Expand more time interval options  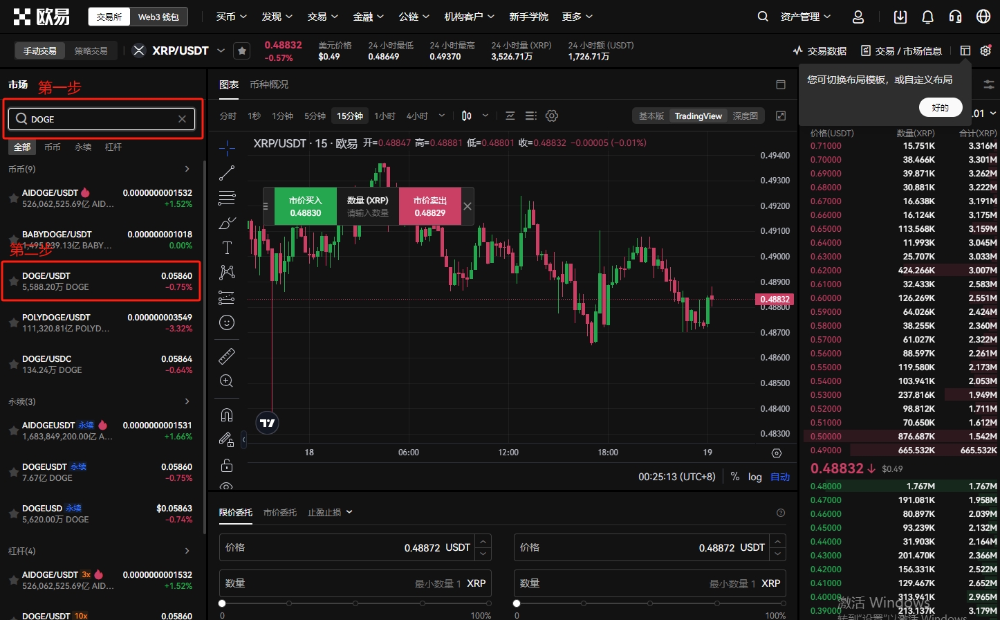coord(442,116)
